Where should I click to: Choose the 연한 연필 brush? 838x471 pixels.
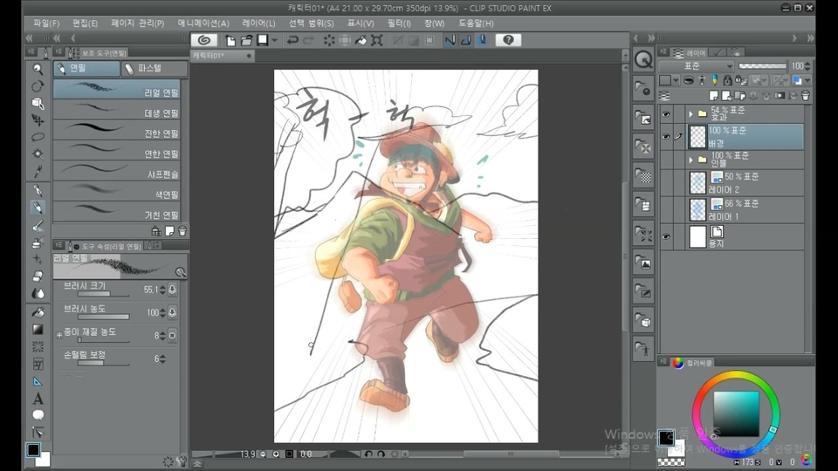point(117,152)
